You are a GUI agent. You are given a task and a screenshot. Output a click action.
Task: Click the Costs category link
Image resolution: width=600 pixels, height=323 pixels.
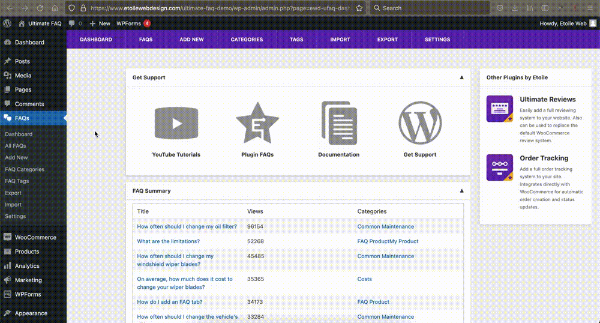click(x=364, y=279)
